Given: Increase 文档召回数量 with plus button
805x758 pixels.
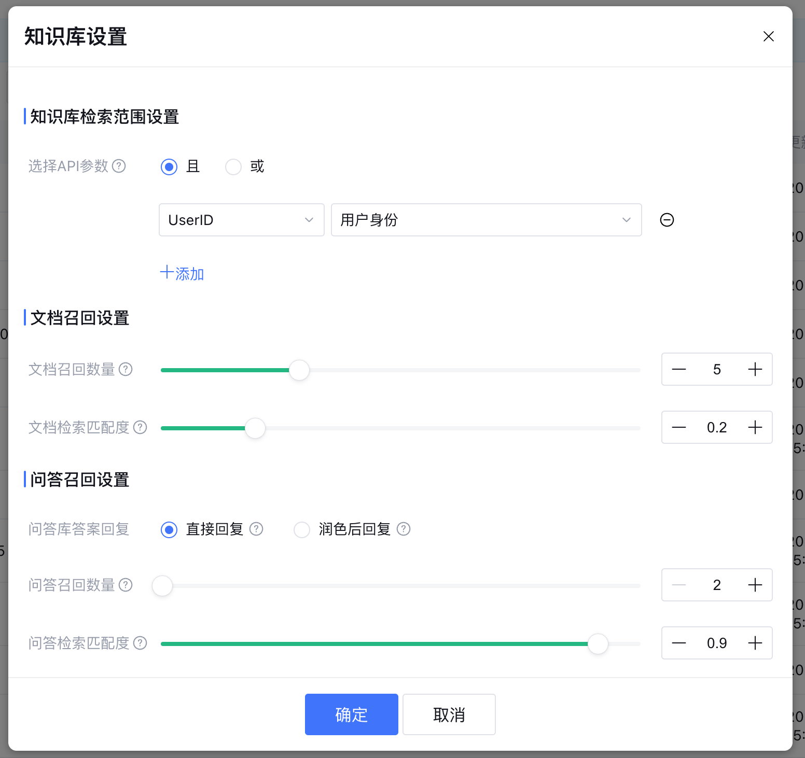Looking at the screenshot, I should click(755, 369).
